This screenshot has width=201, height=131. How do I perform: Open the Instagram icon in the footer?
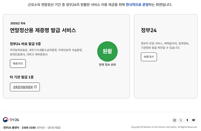pyautogui.click(x=174, y=120)
